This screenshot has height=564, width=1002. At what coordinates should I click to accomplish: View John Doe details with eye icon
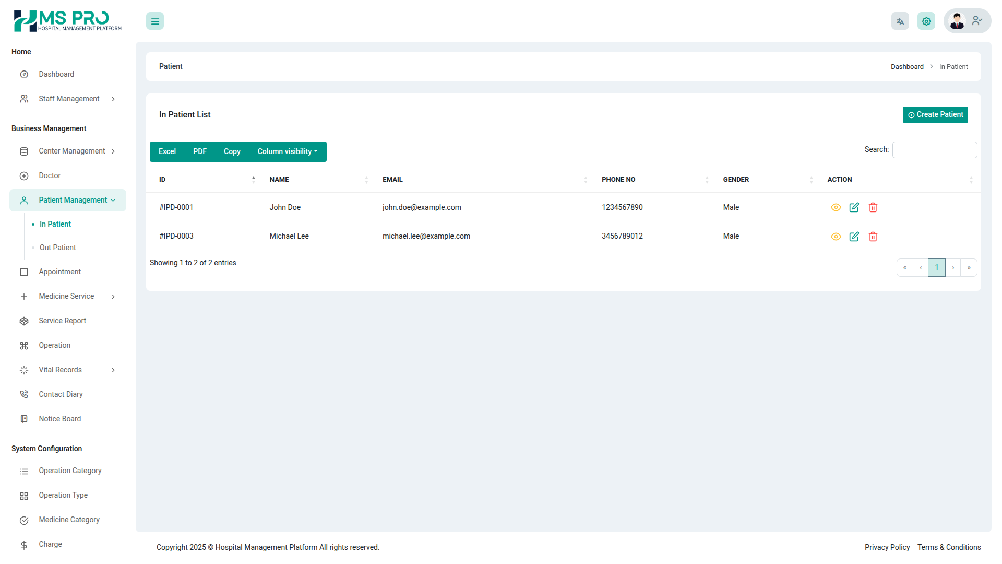(x=836, y=207)
